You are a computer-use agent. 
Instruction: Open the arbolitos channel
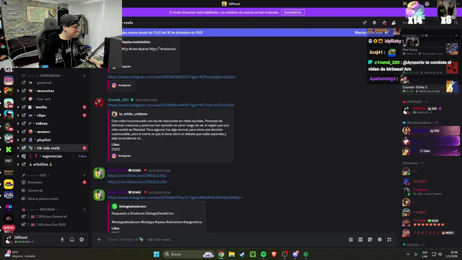[53, 164]
